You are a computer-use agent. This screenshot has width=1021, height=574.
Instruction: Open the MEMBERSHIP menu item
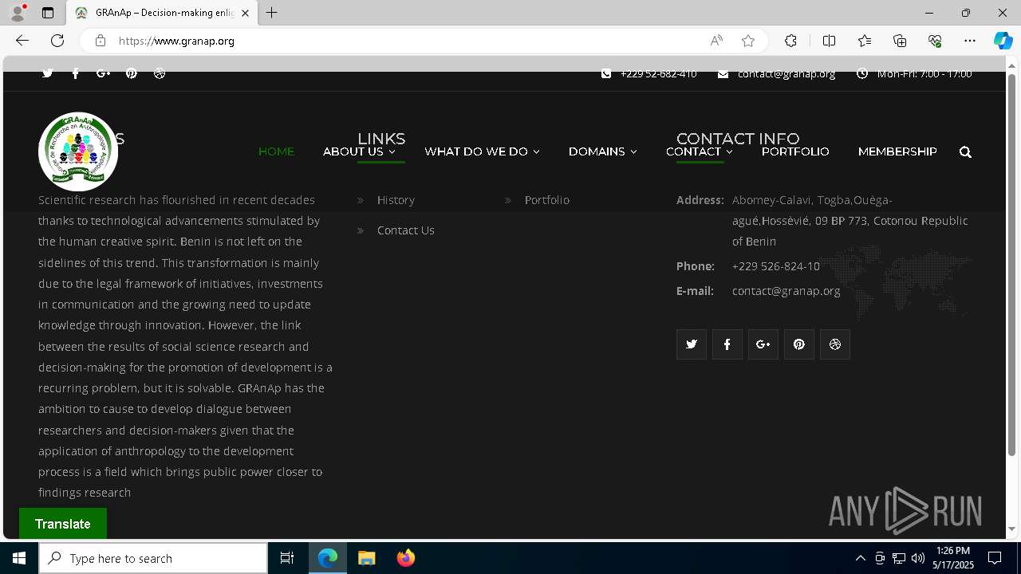click(897, 151)
